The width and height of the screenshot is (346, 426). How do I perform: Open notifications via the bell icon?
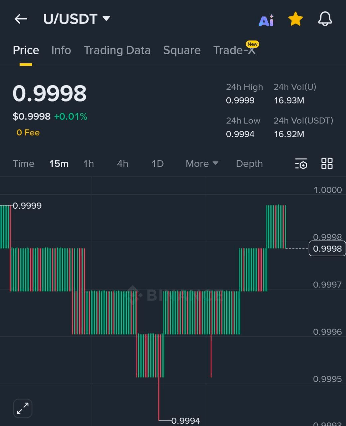pos(325,19)
